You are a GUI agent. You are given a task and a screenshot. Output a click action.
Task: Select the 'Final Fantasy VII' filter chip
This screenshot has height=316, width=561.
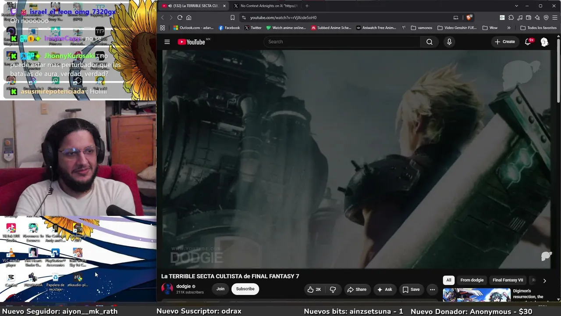tap(508, 280)
